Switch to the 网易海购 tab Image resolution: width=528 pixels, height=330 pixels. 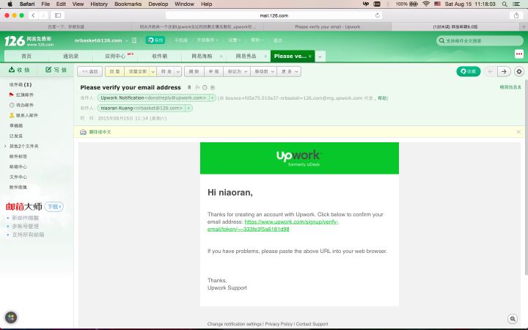pyautogui.click(x=202, y=56)
